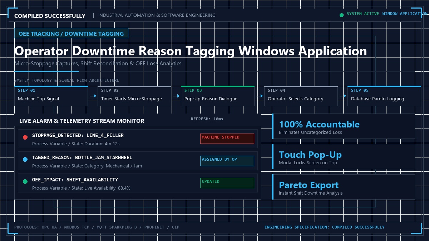Open Step 03 Pop-Up Reason Dialogue card
The image size is (429, 241).
[218, 96]
